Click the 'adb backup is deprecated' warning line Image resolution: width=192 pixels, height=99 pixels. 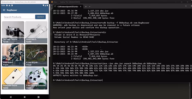[x=96, y=25]
